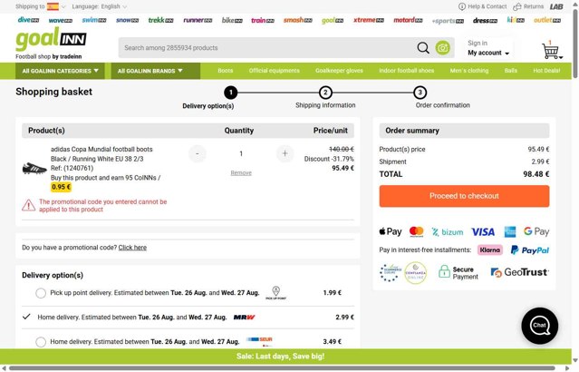Screen dimensions: 579x372
Task: Open the adidas Copa Mundial football boots title
Action: click(x=101, y=150)
